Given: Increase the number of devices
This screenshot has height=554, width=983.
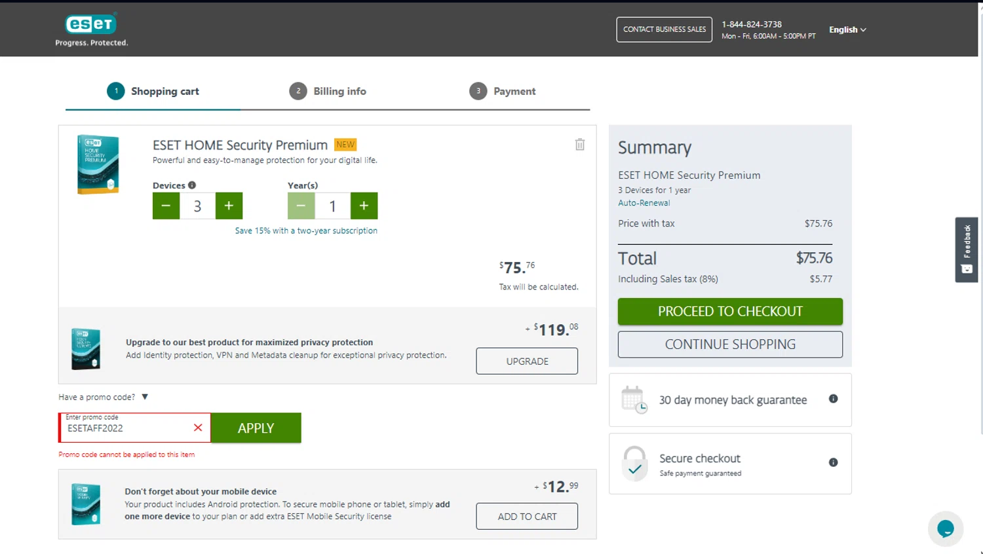Looking at the screenshot, I should [x=229, y=206].
